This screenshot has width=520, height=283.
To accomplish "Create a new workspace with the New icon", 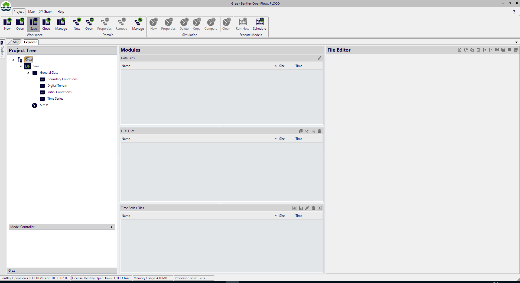I will (7, 24).
